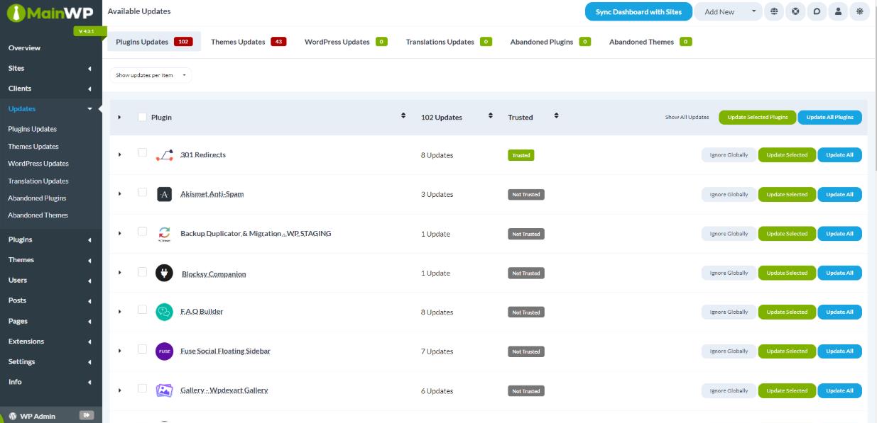Click the globe icon in top toolbar

coord(773,11)
